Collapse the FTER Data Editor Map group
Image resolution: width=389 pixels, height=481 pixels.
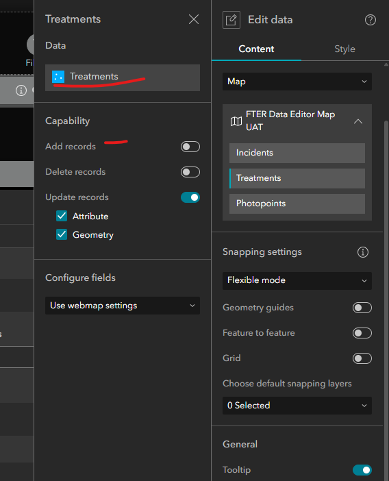[x=358, y=121]
